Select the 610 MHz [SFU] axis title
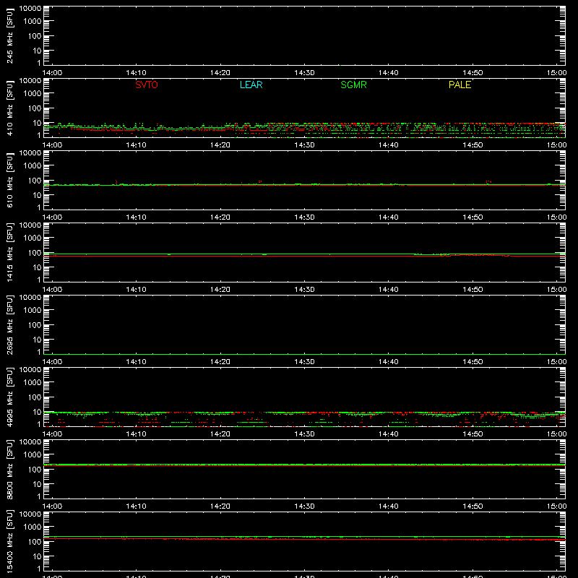Image resolution: width=578 pixels, height=578 pixels. point(9,180)
